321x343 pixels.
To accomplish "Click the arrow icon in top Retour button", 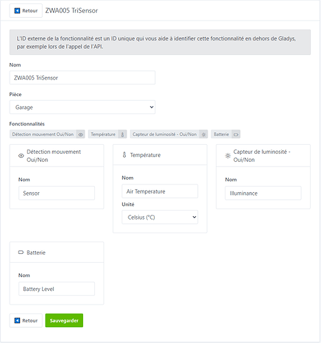I will 17,10.
